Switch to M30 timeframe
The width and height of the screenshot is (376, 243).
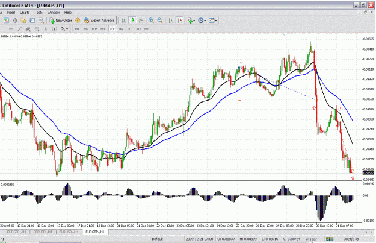click(103, 29)
